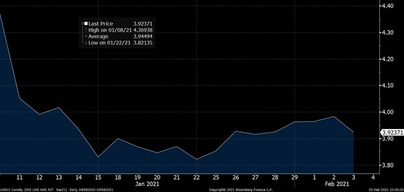Click the up-arrow icon beside High
Screen dimensions: 404x192
click(86, 30)
